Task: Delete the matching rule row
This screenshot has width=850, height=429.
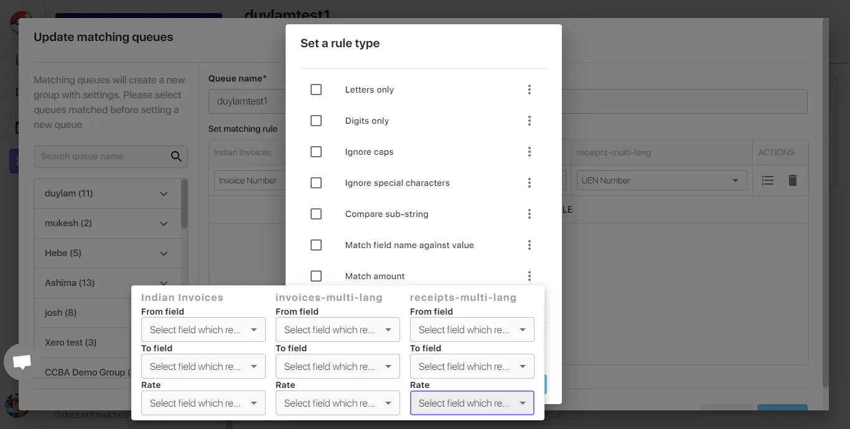Action: (793, 180)
